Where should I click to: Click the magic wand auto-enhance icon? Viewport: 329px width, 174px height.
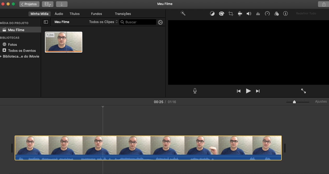[x=183, y=13]
